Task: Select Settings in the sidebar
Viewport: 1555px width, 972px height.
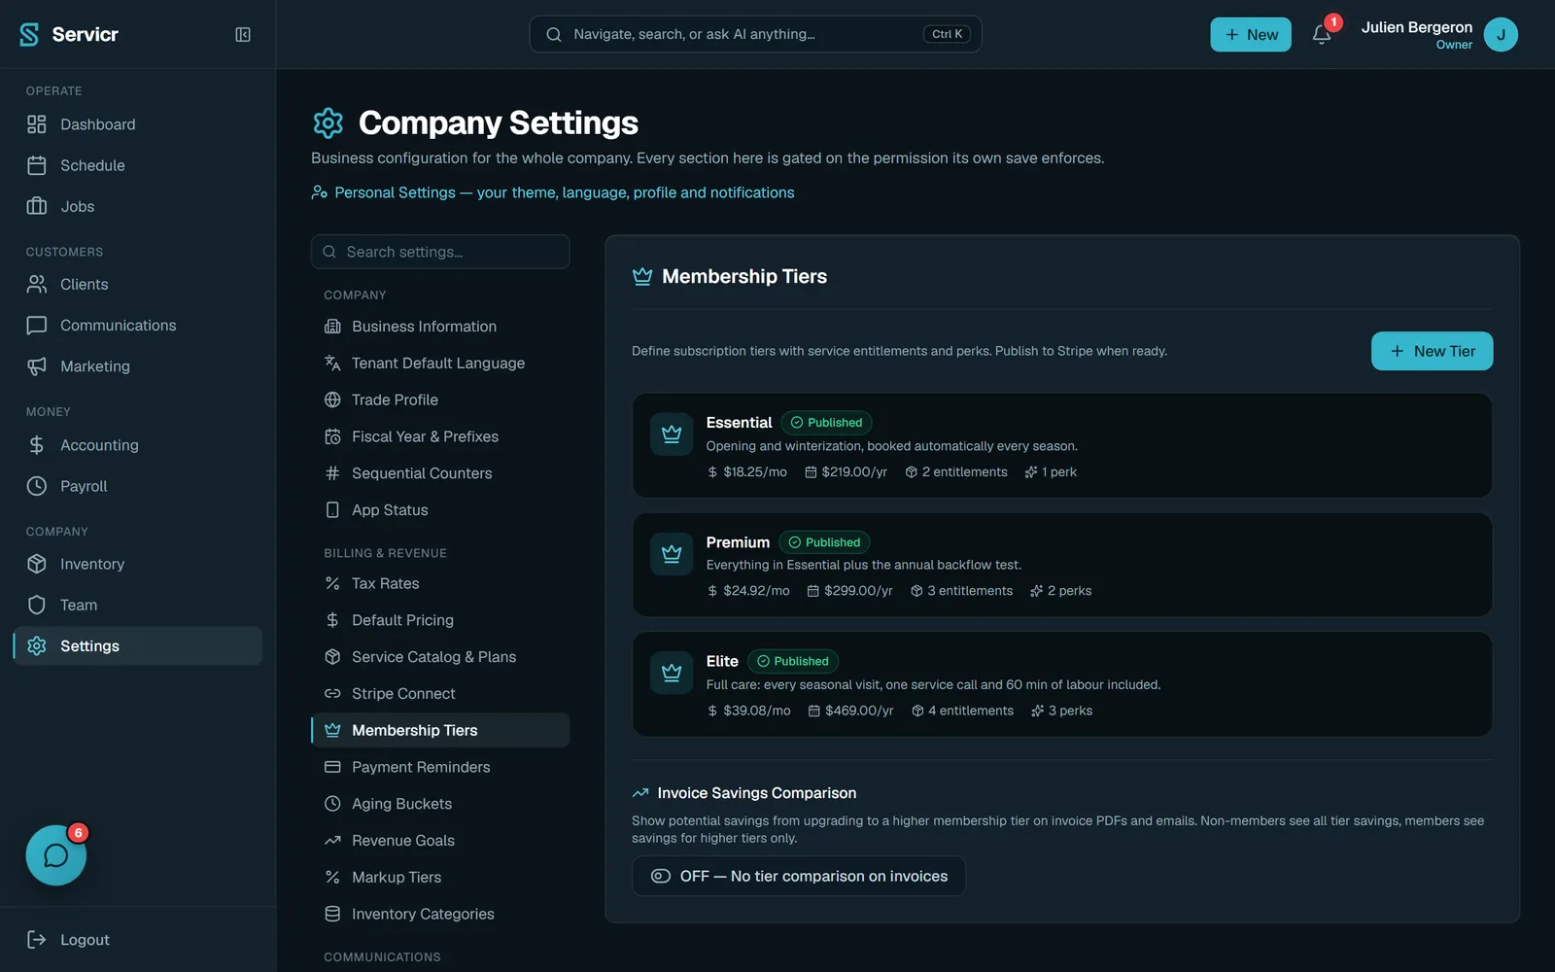Action: [137, 645]
